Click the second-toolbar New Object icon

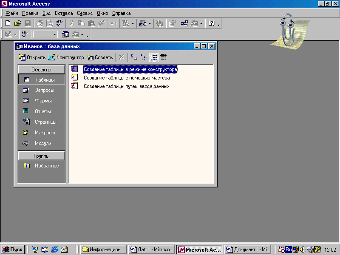pos(75,34)
